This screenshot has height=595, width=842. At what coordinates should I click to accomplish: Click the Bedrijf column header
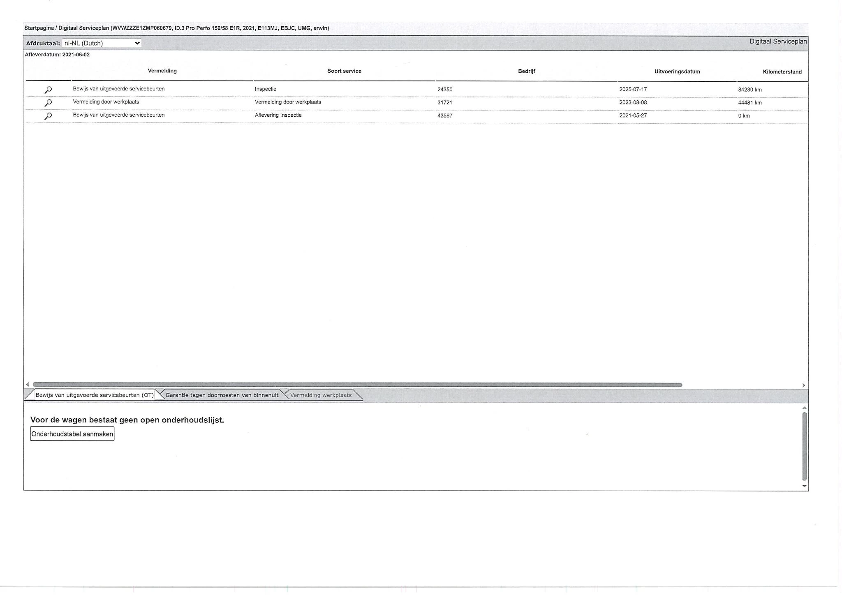tap(526, 71)
